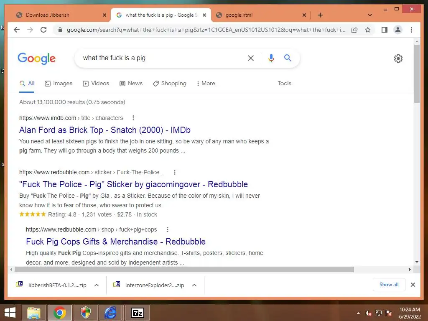Submit search with magnifier icon
The image size is (428, 321).
point(288,58)
